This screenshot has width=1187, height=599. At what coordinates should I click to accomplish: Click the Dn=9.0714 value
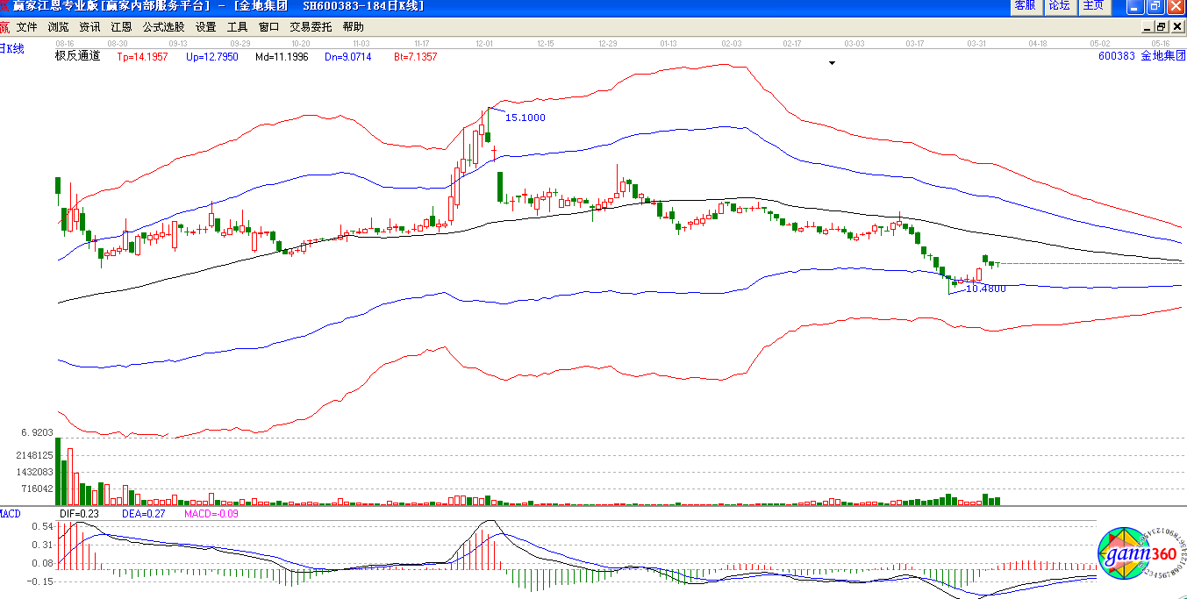348,57
